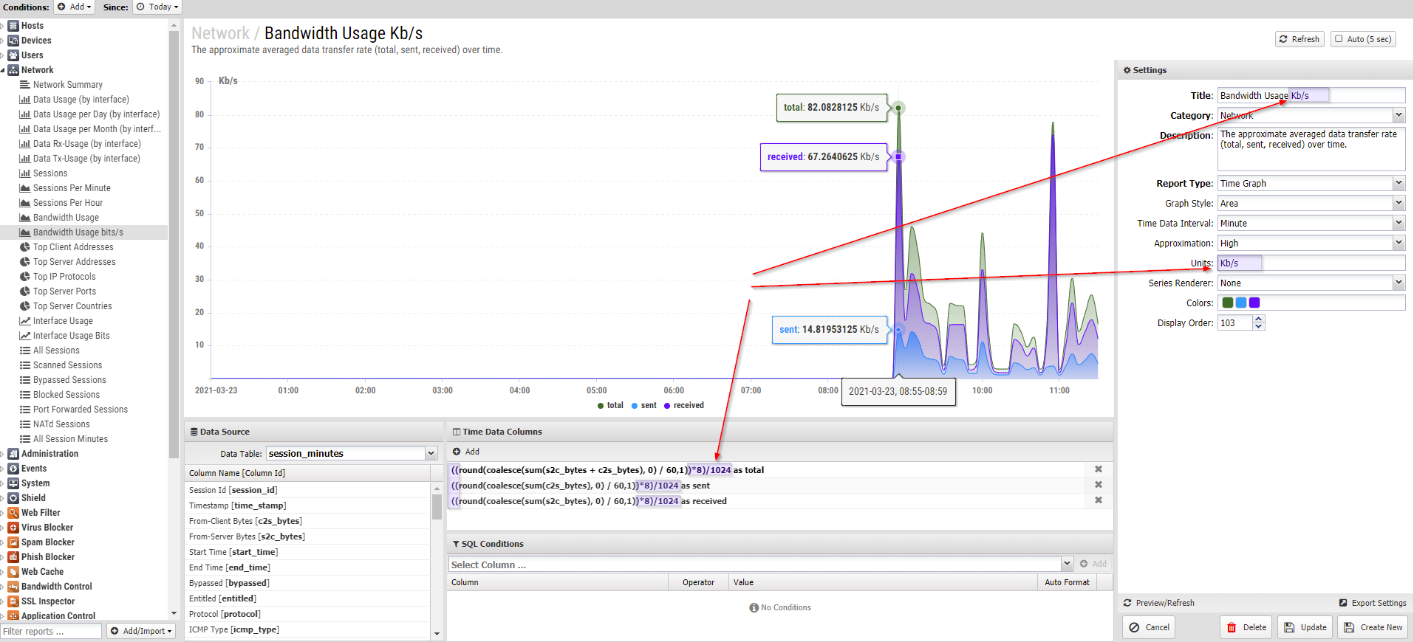Toggle the total series in legend
This screenshot has height=642, width=1414.
(x=610, y=405)
